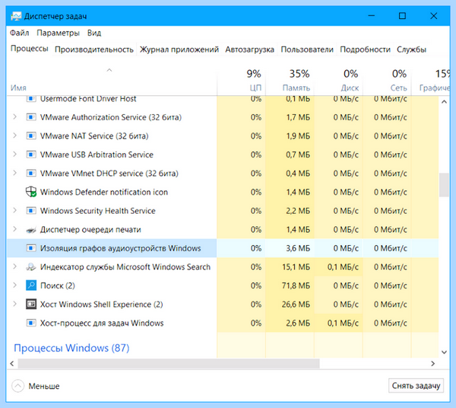456x408 pixels.
Task: Open the Файл menu
Action: point(20,33)
